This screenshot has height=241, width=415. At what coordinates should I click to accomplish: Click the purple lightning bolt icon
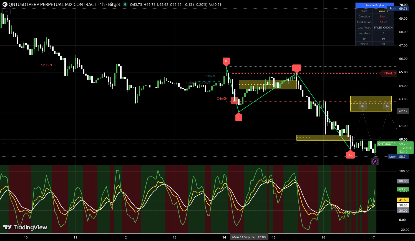[x=375, y=161]
